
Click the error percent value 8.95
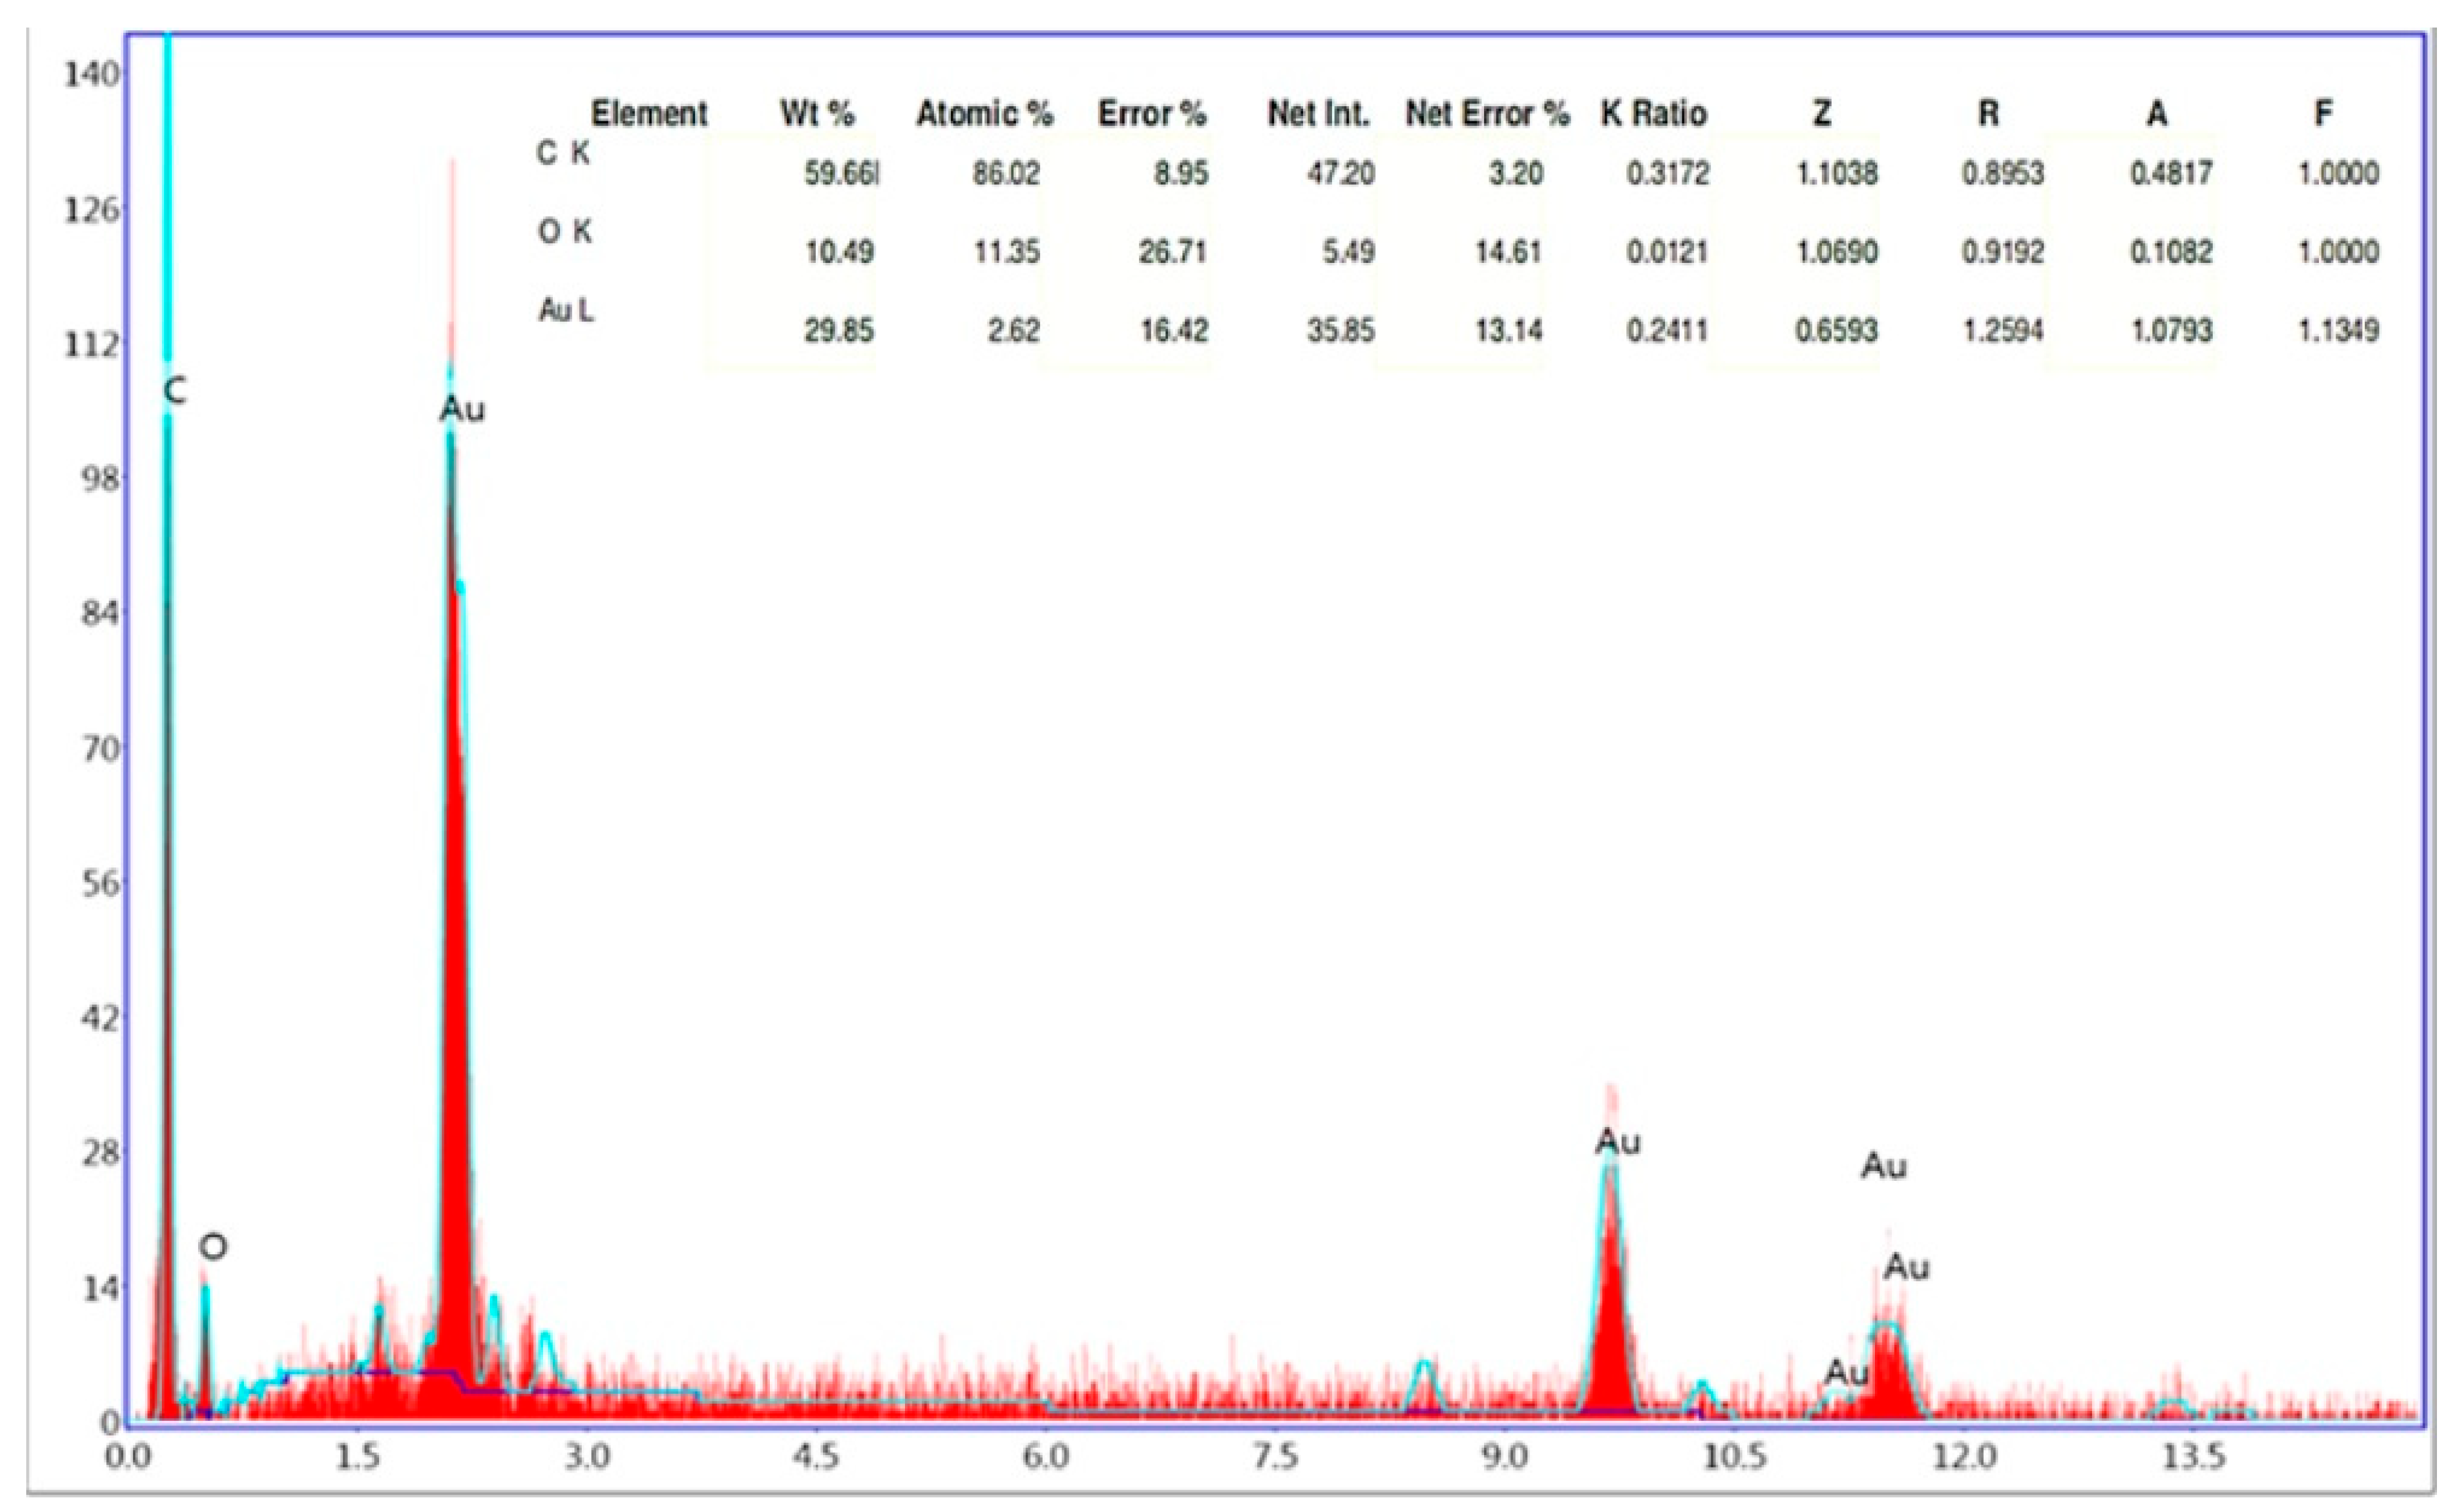(x=1181, y=174)
